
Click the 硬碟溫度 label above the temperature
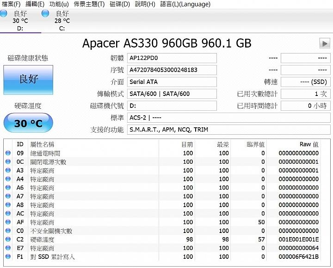click(x=28, y=106)
